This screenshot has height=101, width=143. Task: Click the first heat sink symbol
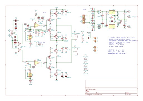click(85, 55)
